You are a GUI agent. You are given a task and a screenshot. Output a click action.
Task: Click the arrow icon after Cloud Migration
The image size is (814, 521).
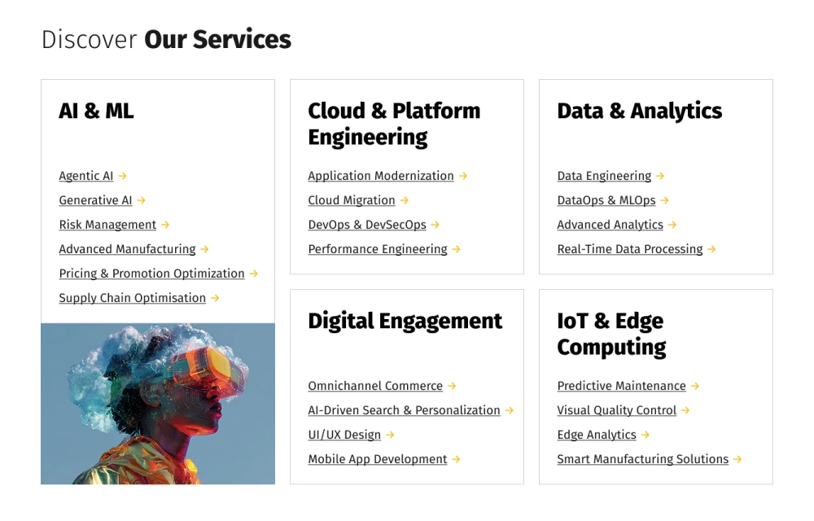(405, 200)
